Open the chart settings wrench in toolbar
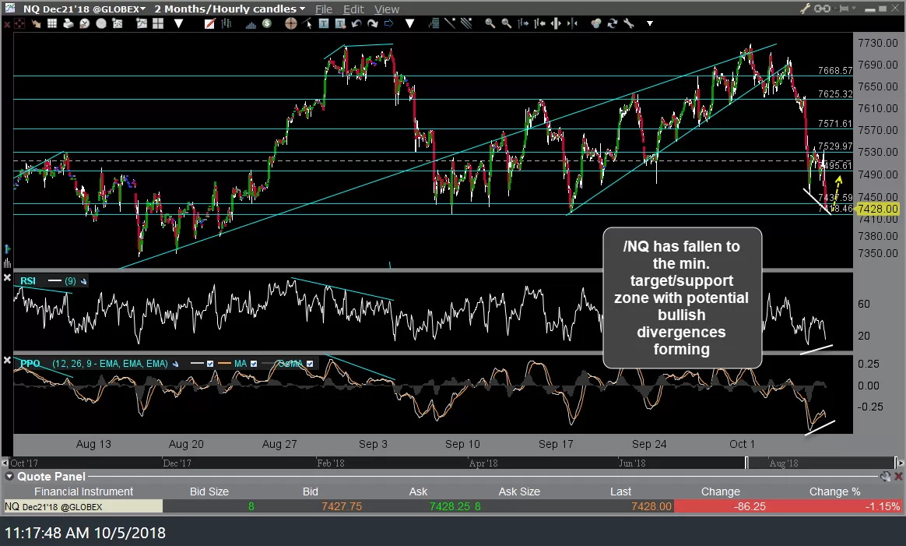Viewport: 906px width, 546px height. click(629, 23)
